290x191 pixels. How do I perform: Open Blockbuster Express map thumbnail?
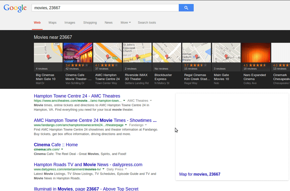(167, 52)
